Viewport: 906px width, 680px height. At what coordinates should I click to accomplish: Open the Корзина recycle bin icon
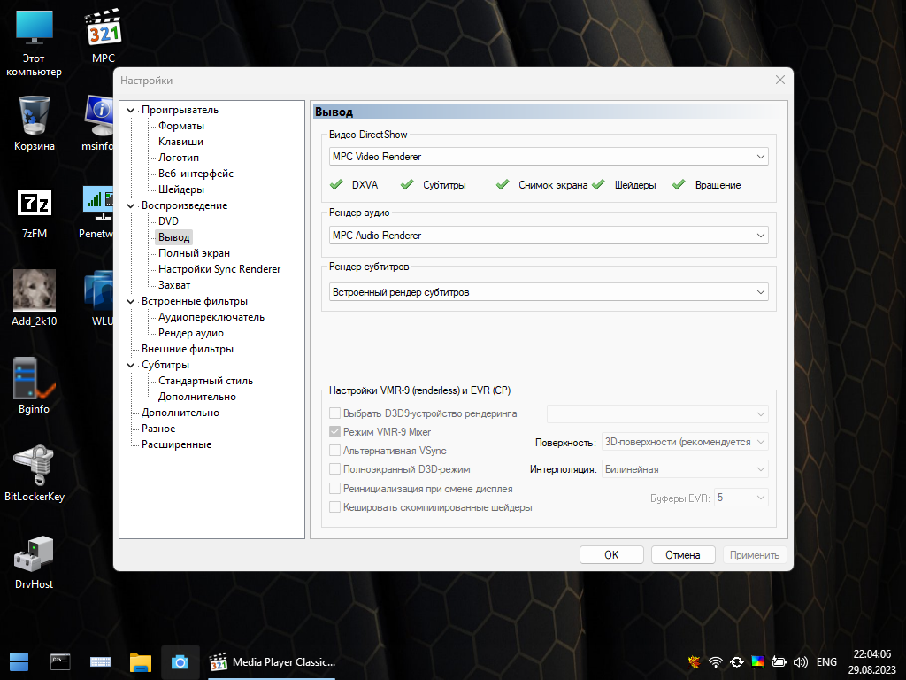click(35, 123)
